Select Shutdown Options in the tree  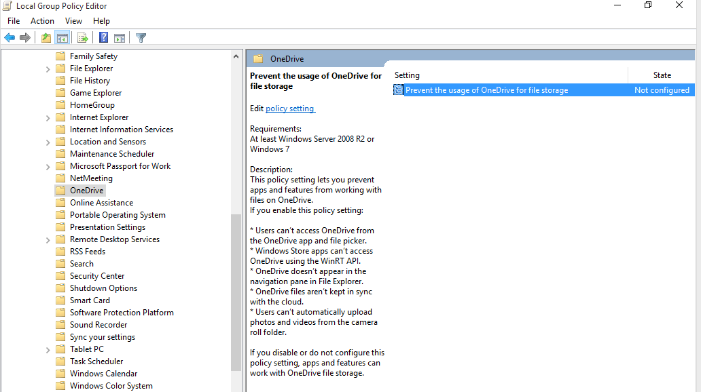(x=103, y=288)
